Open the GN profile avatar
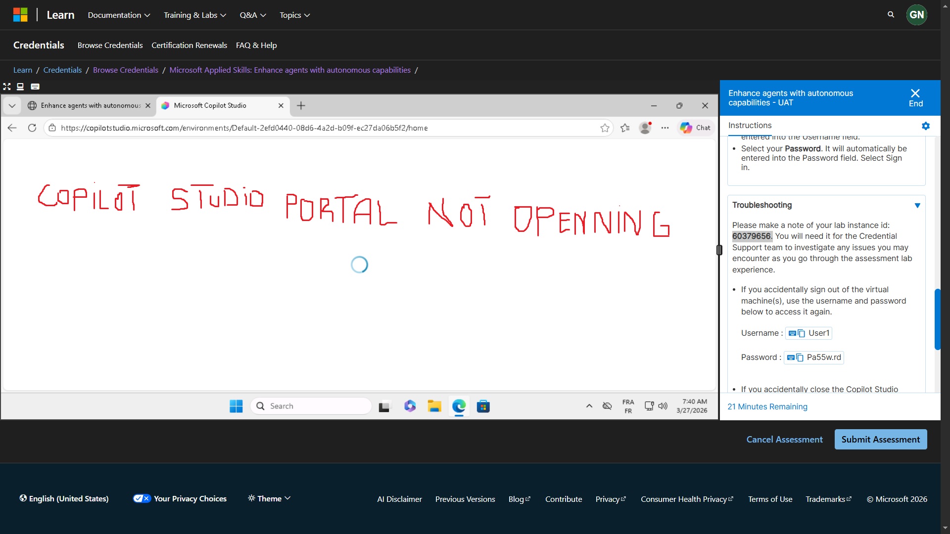 916,15
